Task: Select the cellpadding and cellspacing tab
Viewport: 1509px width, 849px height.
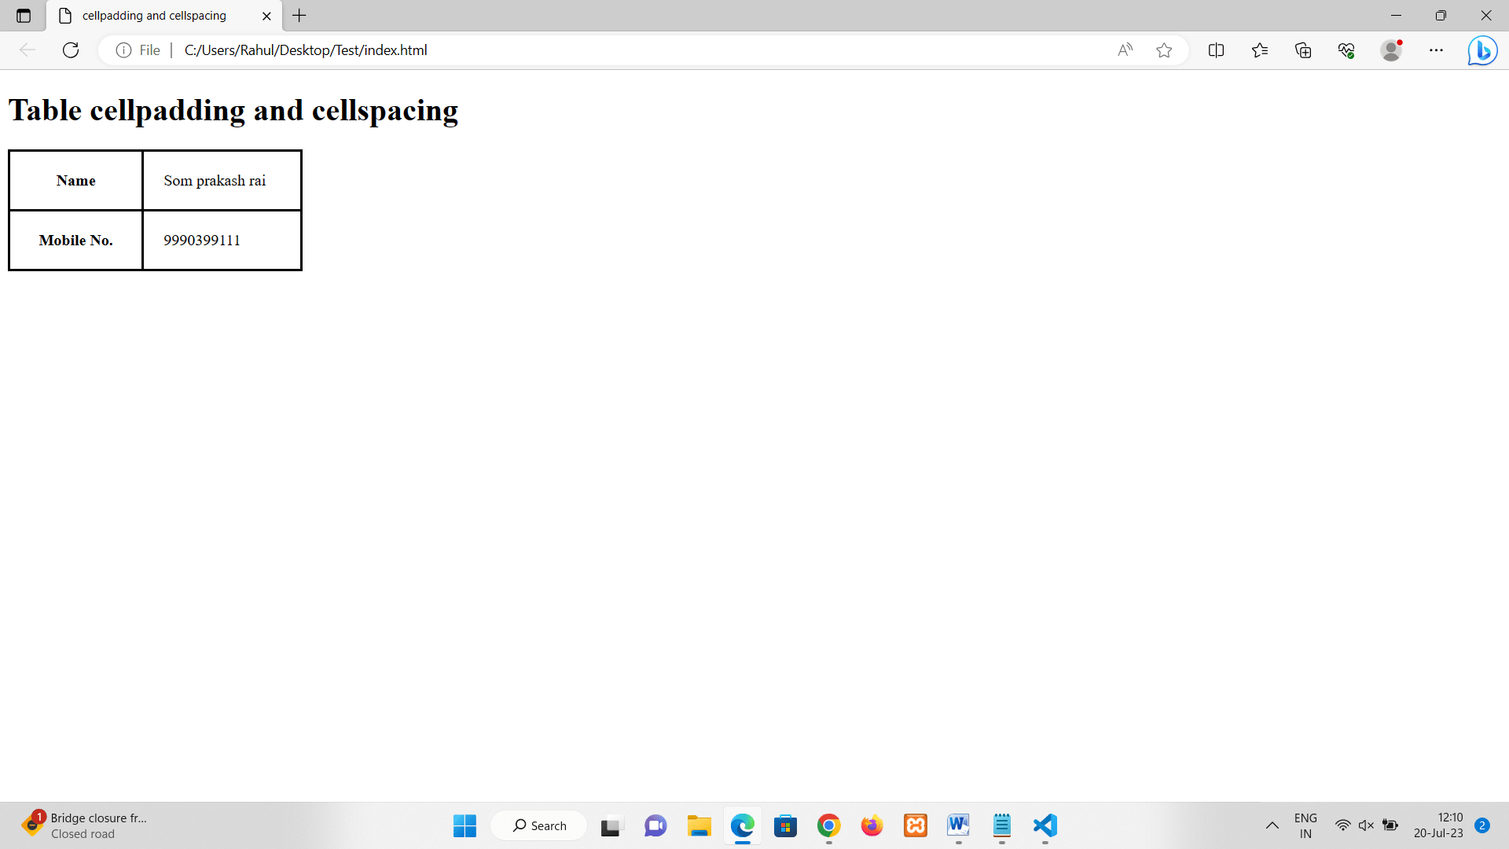Action: (154, 16)
